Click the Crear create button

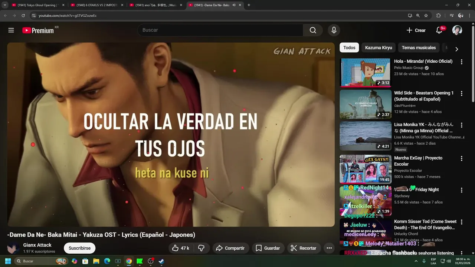(416, 30)
